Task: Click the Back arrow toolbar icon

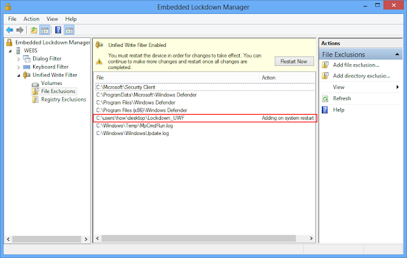Action: [x=10, y=30]
